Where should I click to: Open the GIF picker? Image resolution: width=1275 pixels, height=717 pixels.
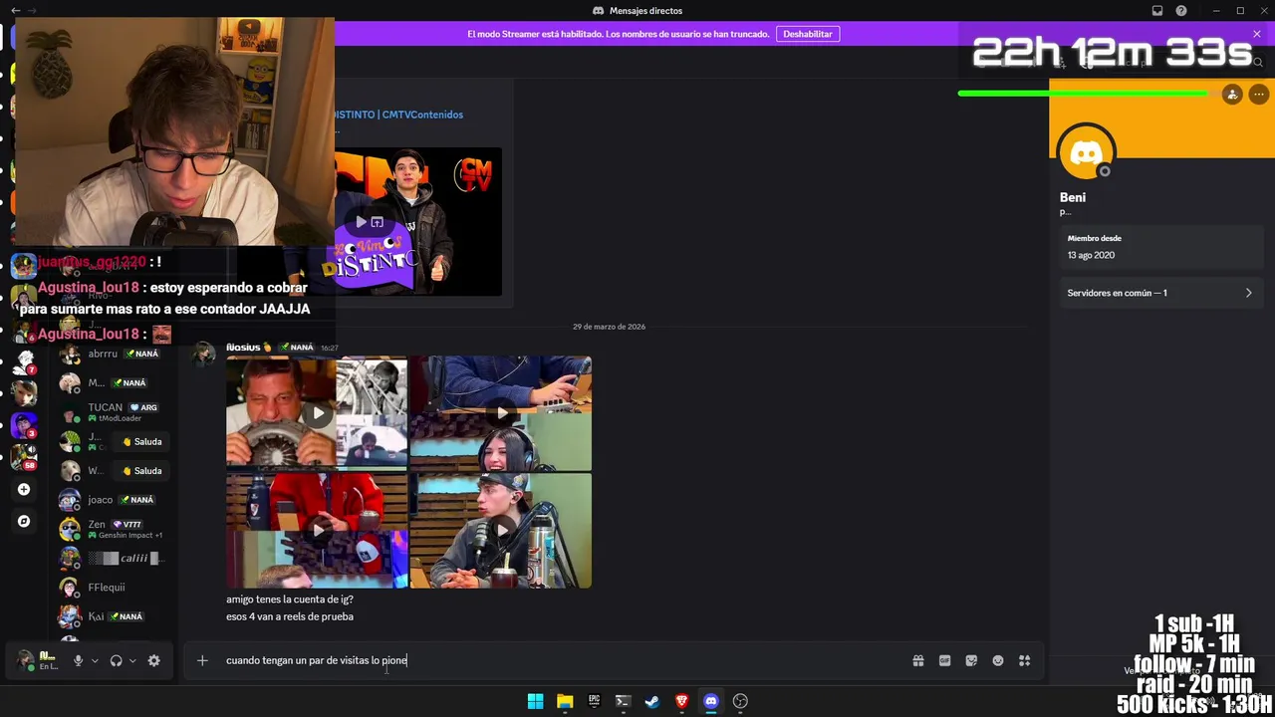tap(944, 660)
